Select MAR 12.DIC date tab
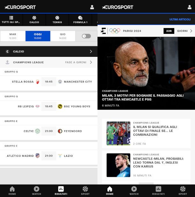195x197 pixels. (13, 36)
